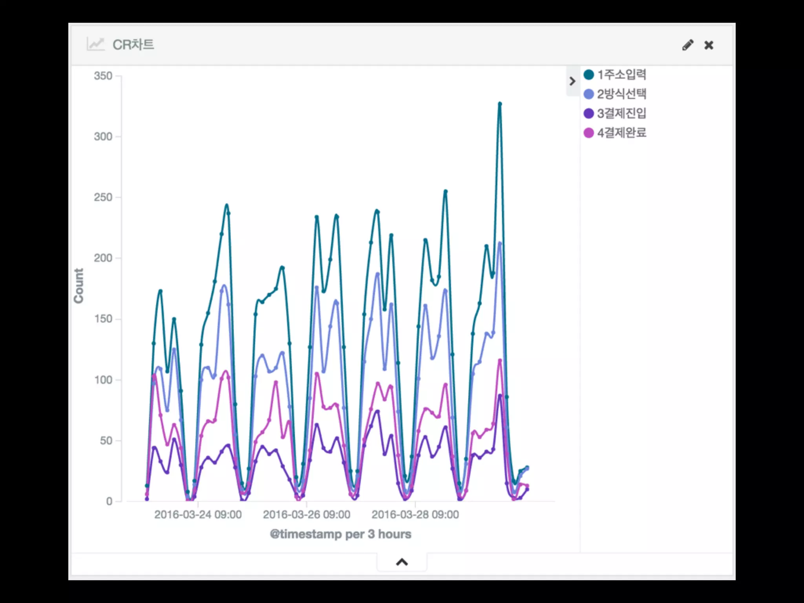Click blue legend dot for 2방식선택
The width and height of the screenshot is (804, 603).
(588, 94)
